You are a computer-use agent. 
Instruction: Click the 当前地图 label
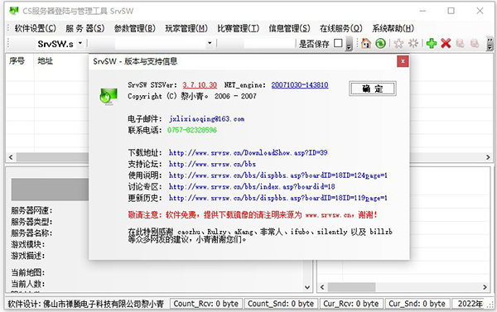27,272
